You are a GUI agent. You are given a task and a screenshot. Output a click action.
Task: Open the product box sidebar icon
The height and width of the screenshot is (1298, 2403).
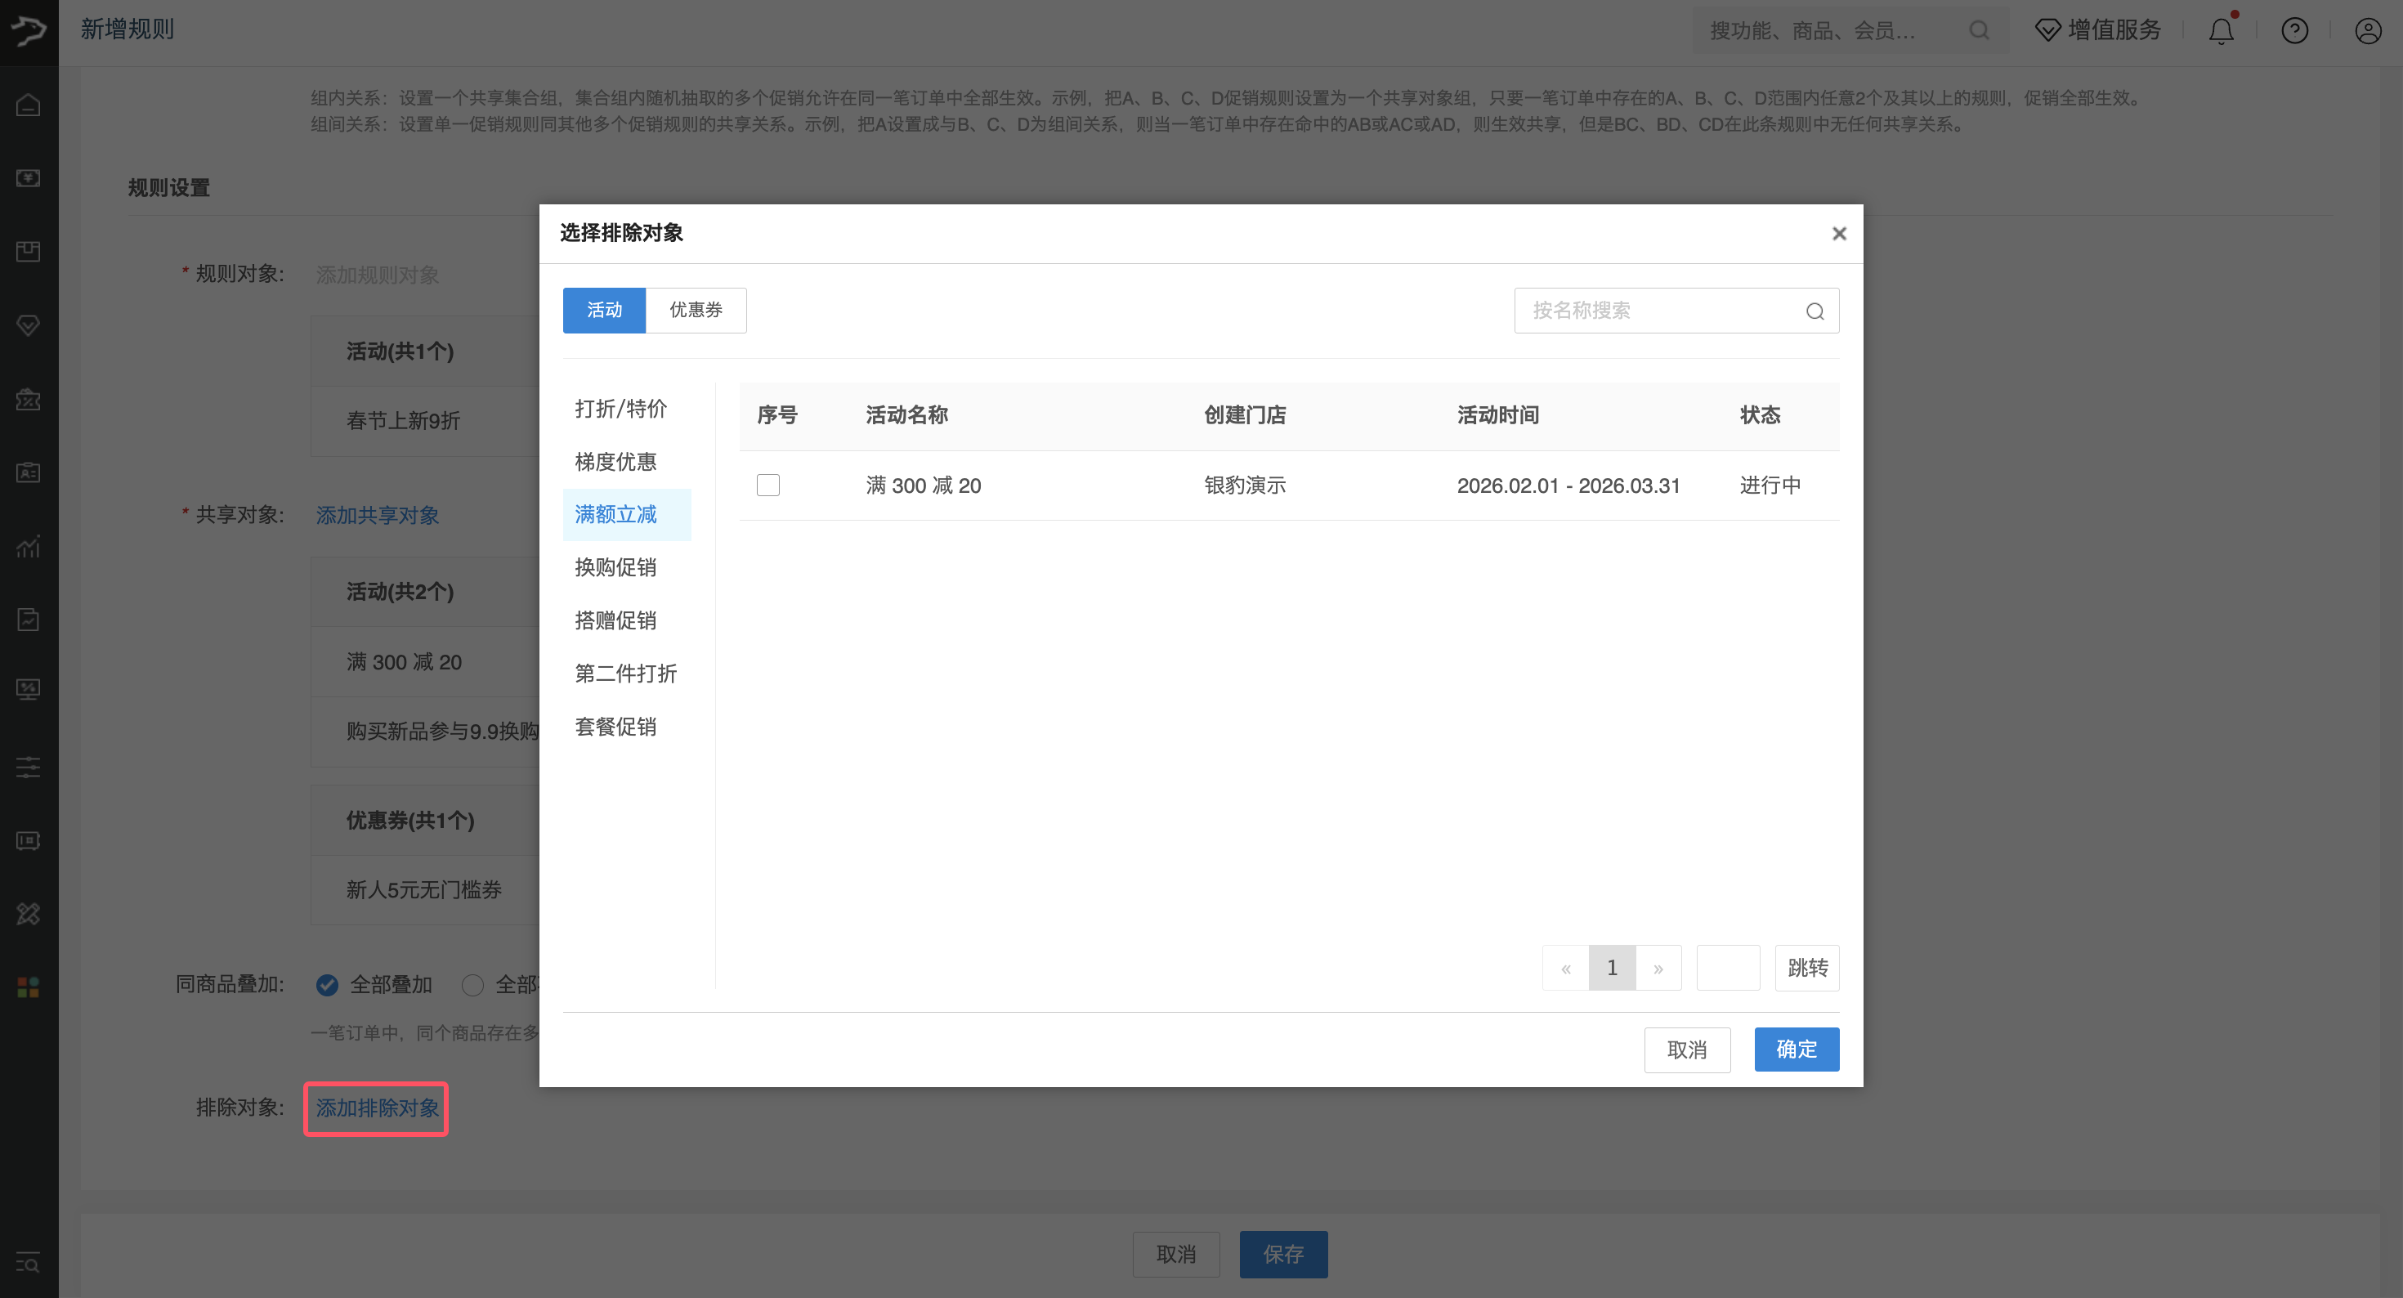click(x=29, y=251)
